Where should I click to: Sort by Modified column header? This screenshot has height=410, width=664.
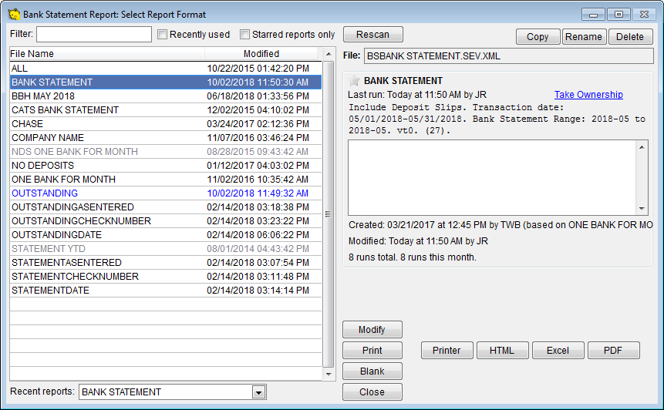(x=261, y=54)
